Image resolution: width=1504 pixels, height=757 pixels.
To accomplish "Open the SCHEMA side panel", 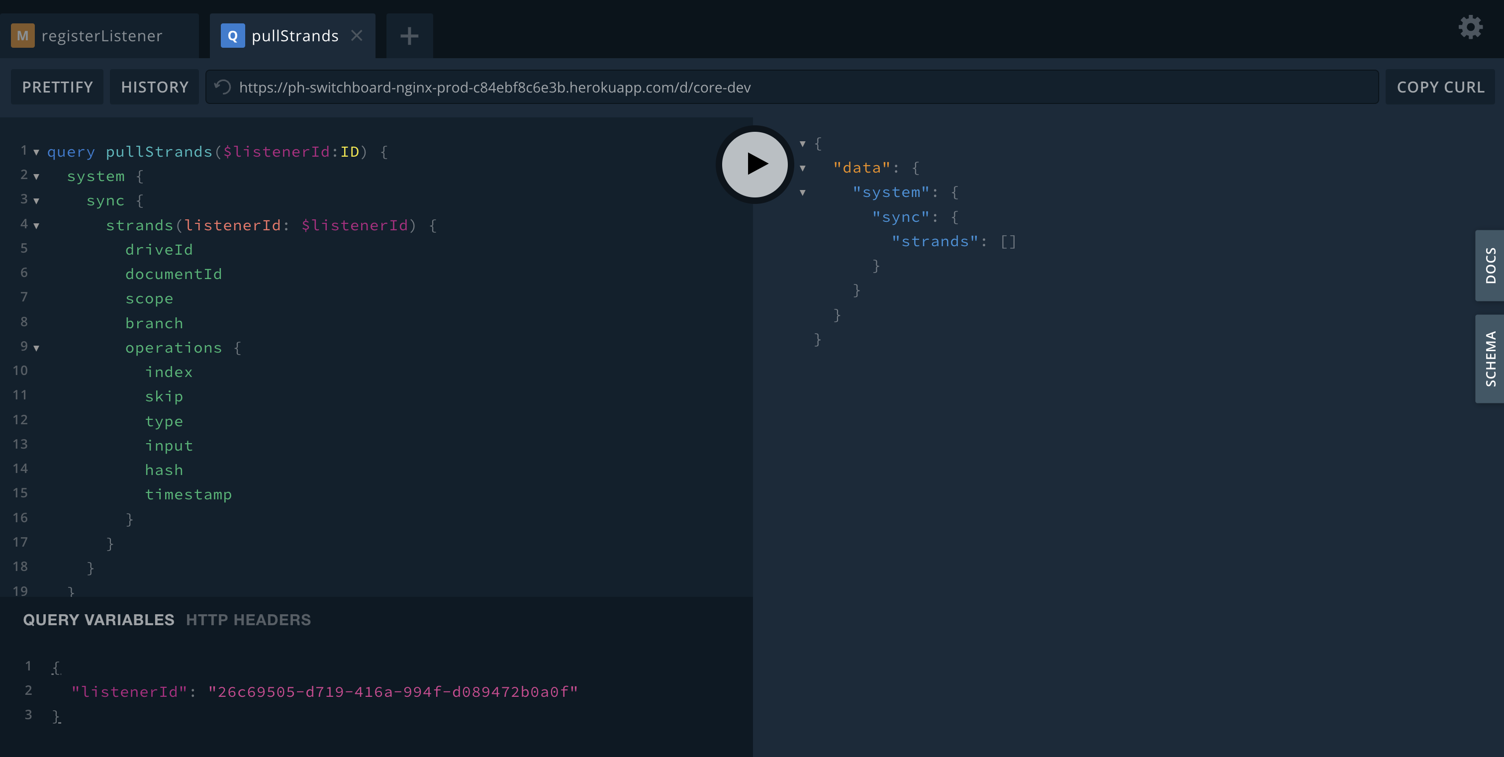I will click(1490, 359).
